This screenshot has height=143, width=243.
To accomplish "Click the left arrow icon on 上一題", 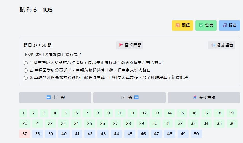I will point(49,98).
